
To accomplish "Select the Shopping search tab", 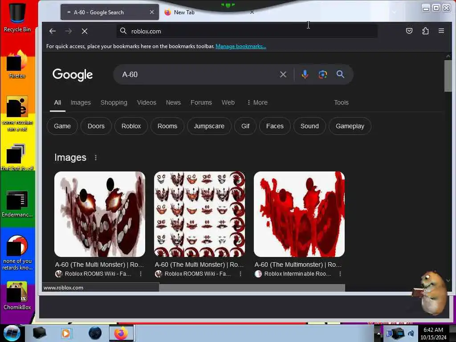I will 114,103.
